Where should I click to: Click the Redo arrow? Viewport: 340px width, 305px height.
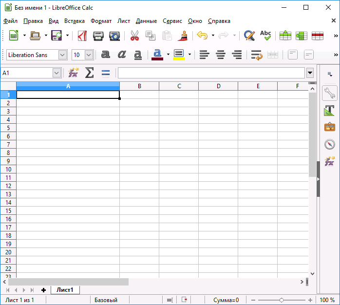coord(224,36)
